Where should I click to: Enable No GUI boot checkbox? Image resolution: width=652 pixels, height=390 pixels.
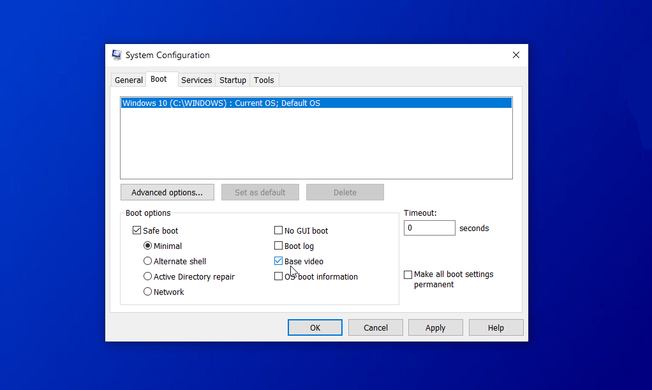[279, 230]
